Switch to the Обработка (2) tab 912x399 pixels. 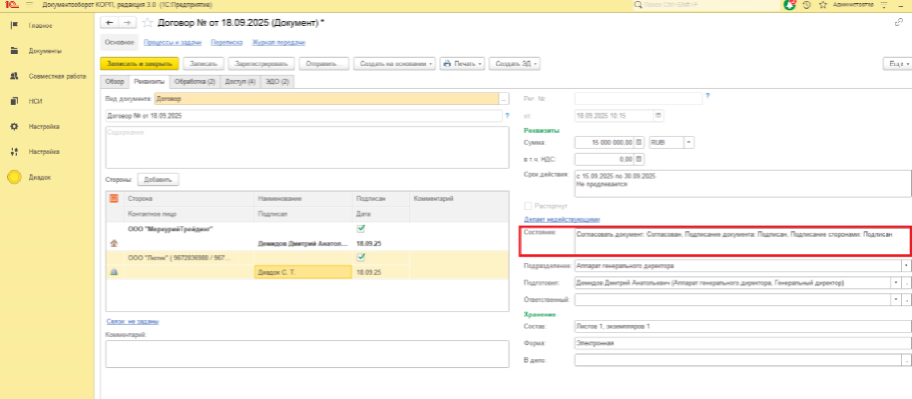(194, 82)
